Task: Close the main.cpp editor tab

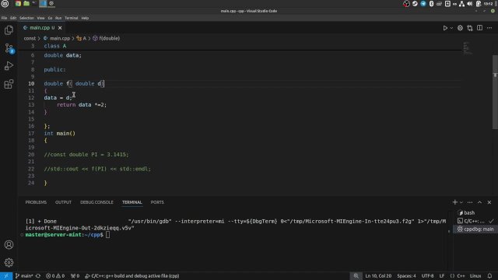Action: tap(60, 28)
